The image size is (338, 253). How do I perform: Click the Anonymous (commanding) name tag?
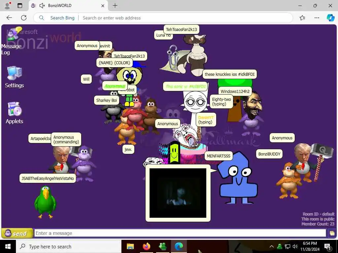click(66, 139)
